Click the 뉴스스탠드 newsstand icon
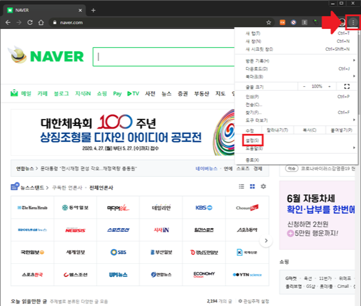This screenshot has width=361, height=306. 15,186
